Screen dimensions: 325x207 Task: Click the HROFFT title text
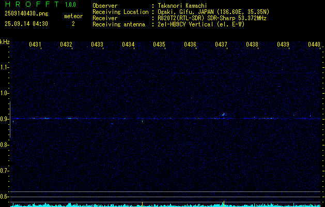click(30, 5)
